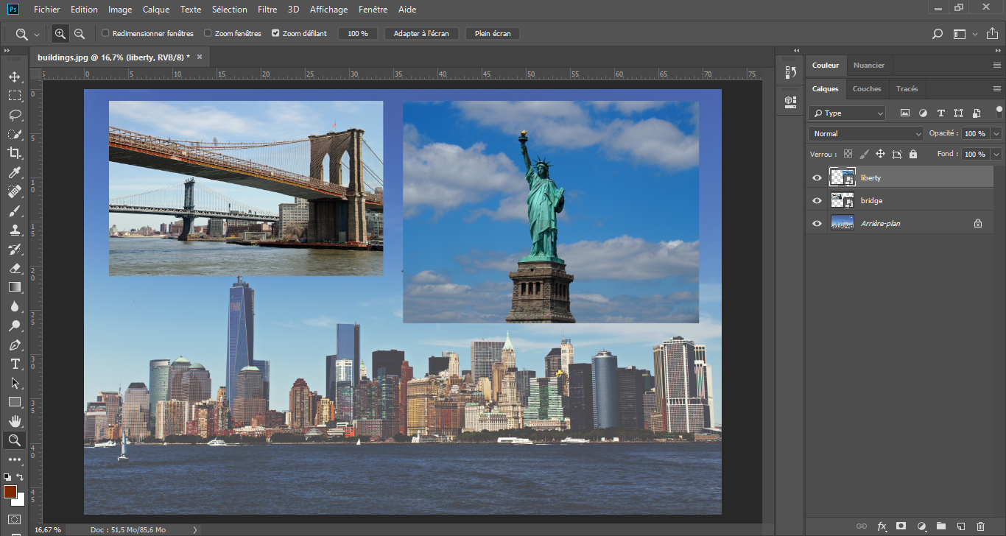Select the Arrière-plan layer thumbnail

click(842, 223)
